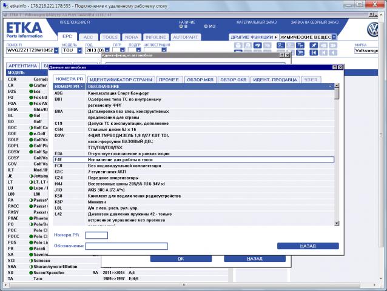This screenshot has width=387, height=291.
Task: Select the НАЛИЧИЕ 'ИЗ' radio button
Action: click(x=206, y=27)
